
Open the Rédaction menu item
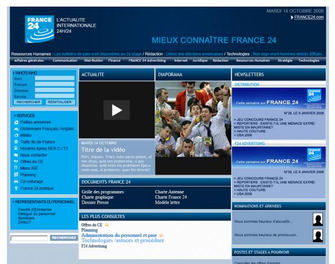pyautogui.click(x=221, y=60)
